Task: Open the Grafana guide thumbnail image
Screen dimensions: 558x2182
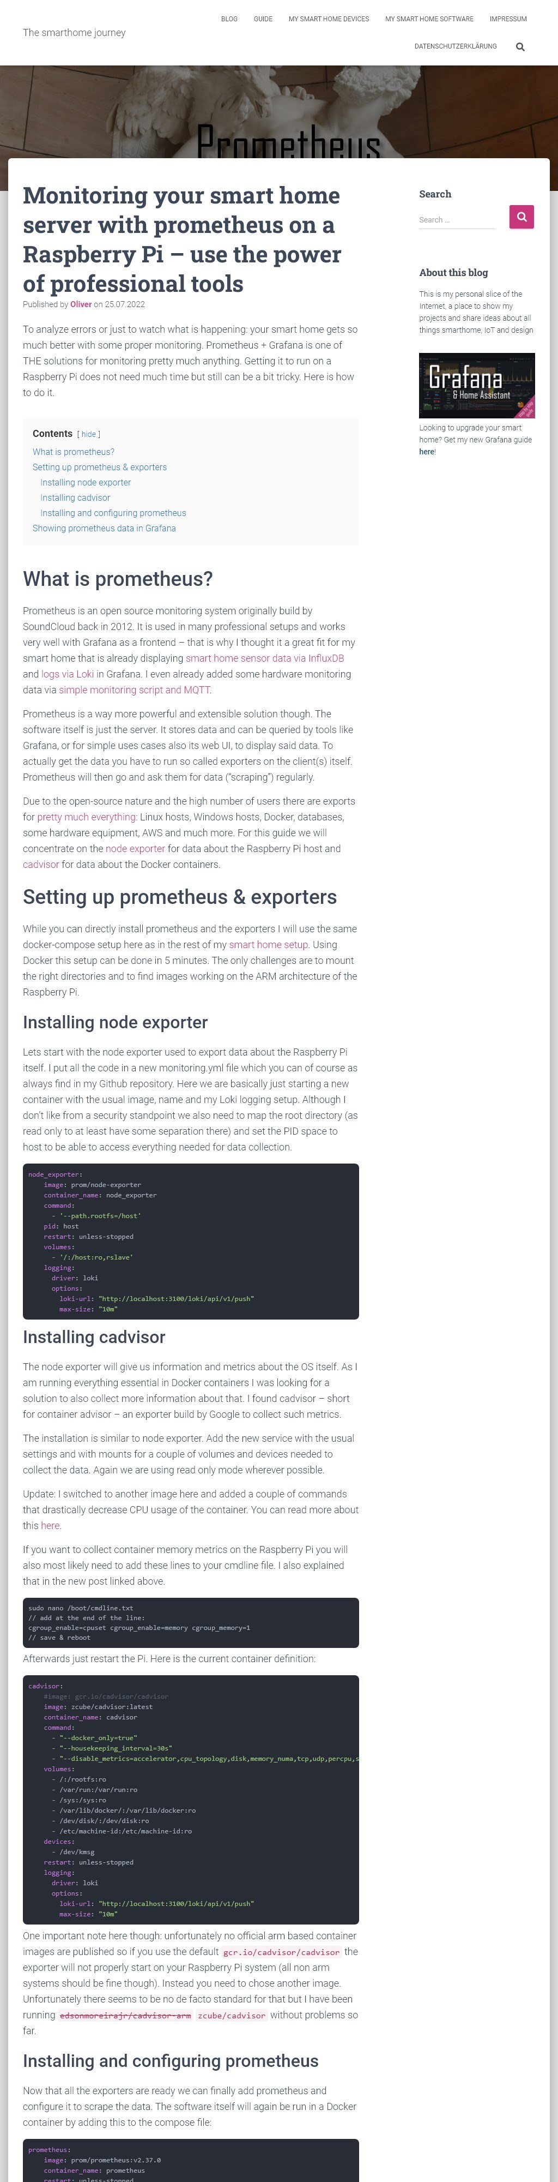Action: (x=477, y=386)
